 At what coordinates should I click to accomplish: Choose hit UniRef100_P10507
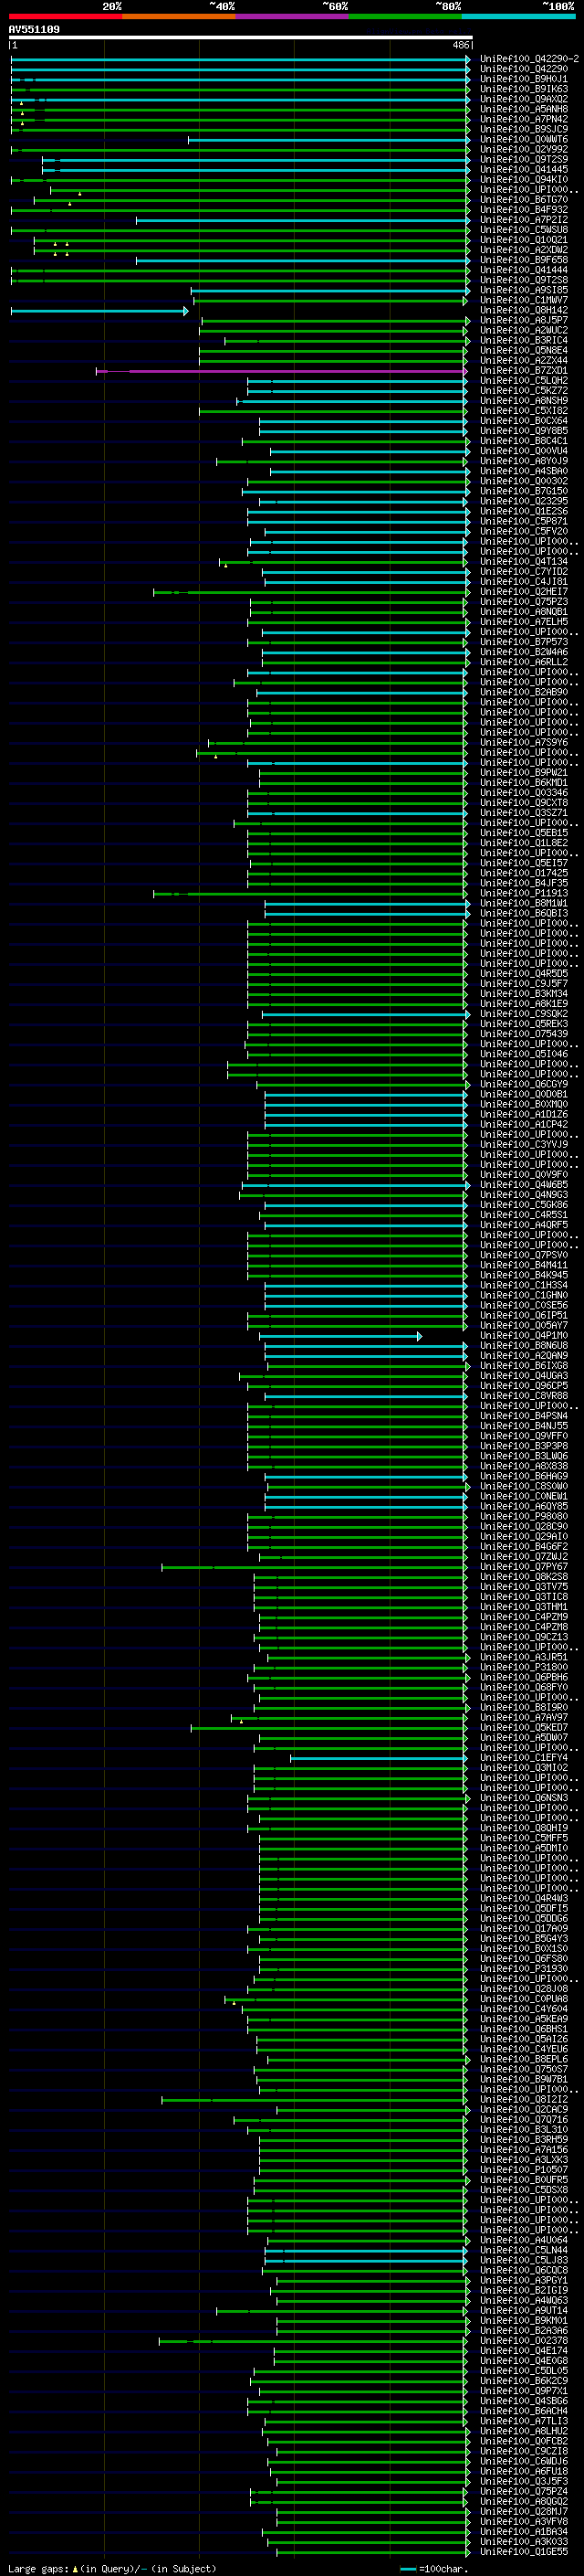pos(523,2170)
